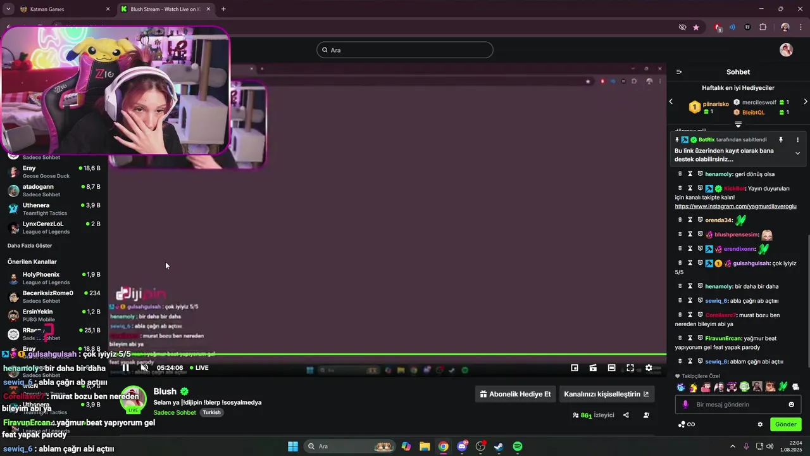Screen dimensions: 810x456
Task: Open mini player mode icon
Action: [575, 368]
